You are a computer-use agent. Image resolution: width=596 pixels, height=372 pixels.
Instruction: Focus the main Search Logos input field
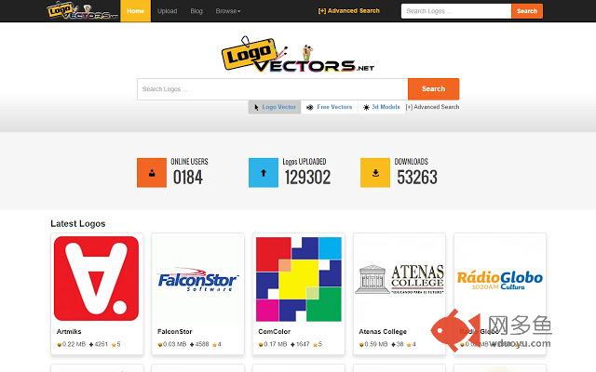(x=273, y=89)
